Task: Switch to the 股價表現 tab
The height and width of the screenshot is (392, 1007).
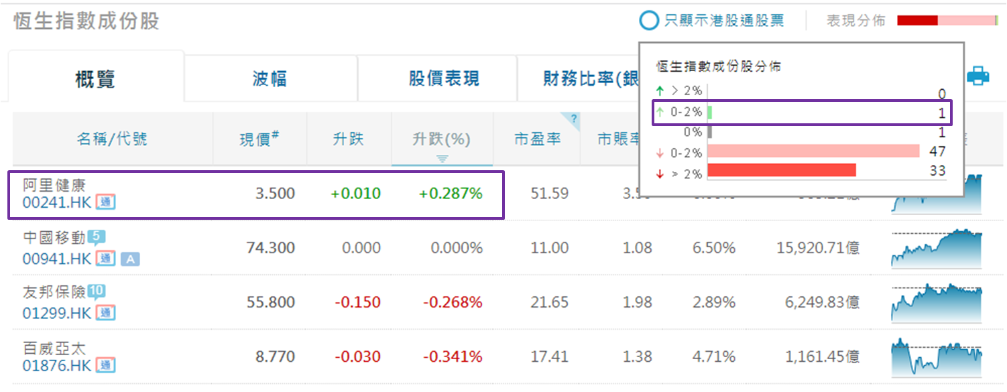Action: [444, 79]
